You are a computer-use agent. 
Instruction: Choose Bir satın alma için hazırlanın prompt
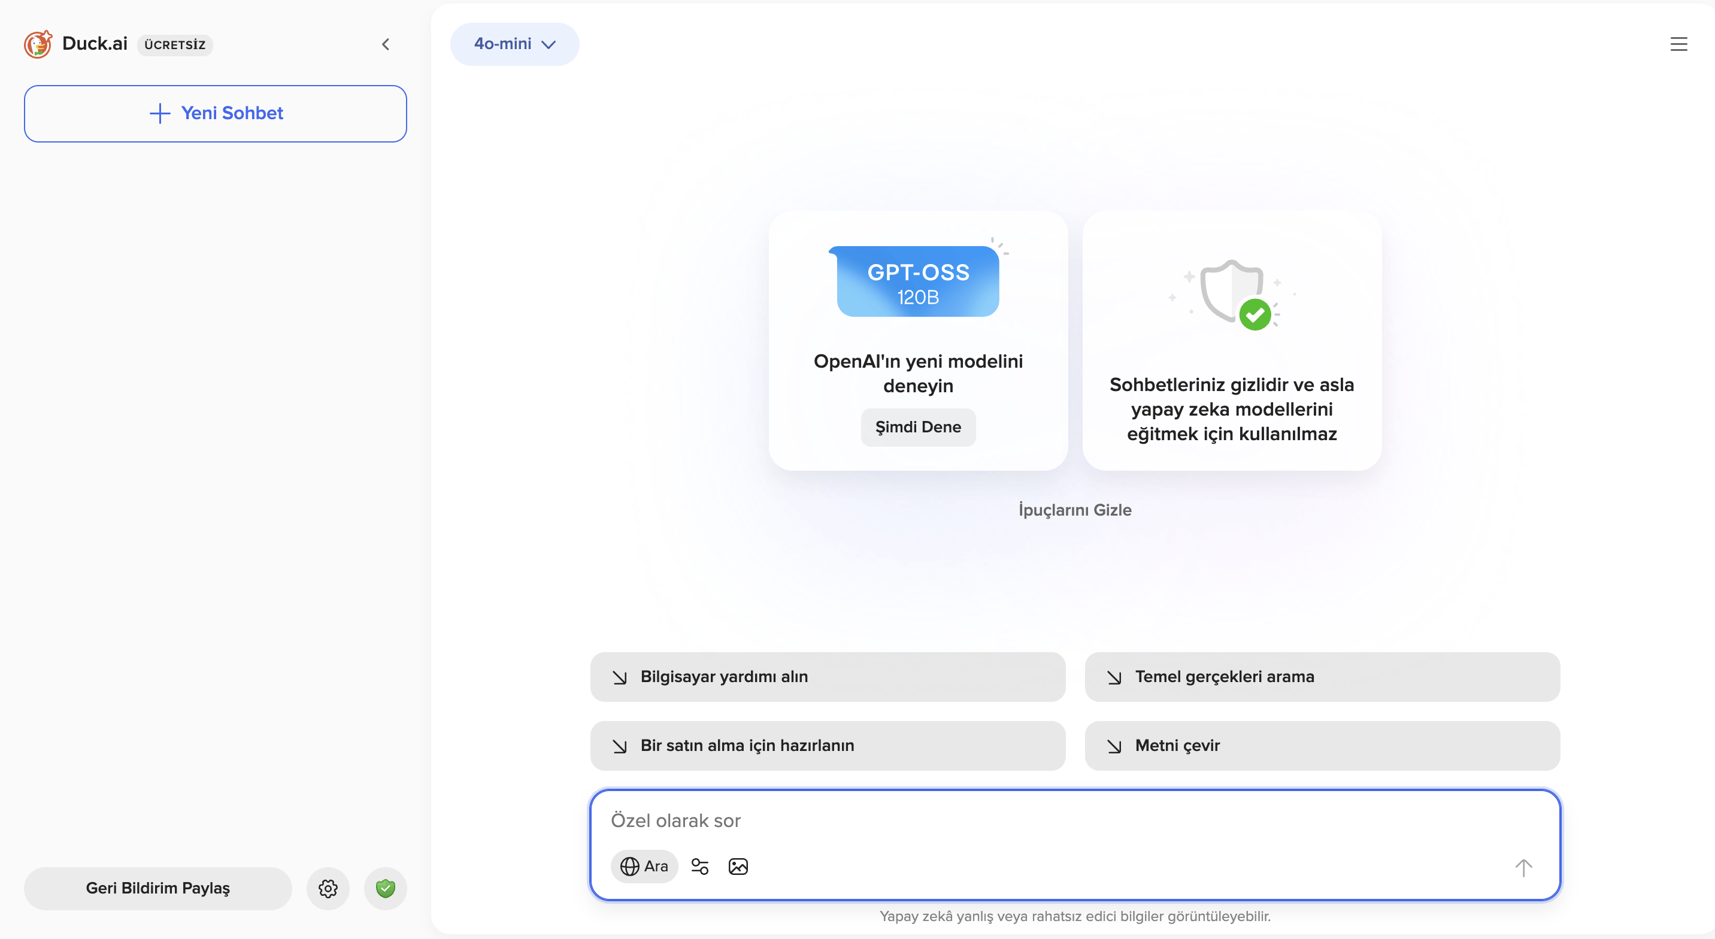click(827, 745)
